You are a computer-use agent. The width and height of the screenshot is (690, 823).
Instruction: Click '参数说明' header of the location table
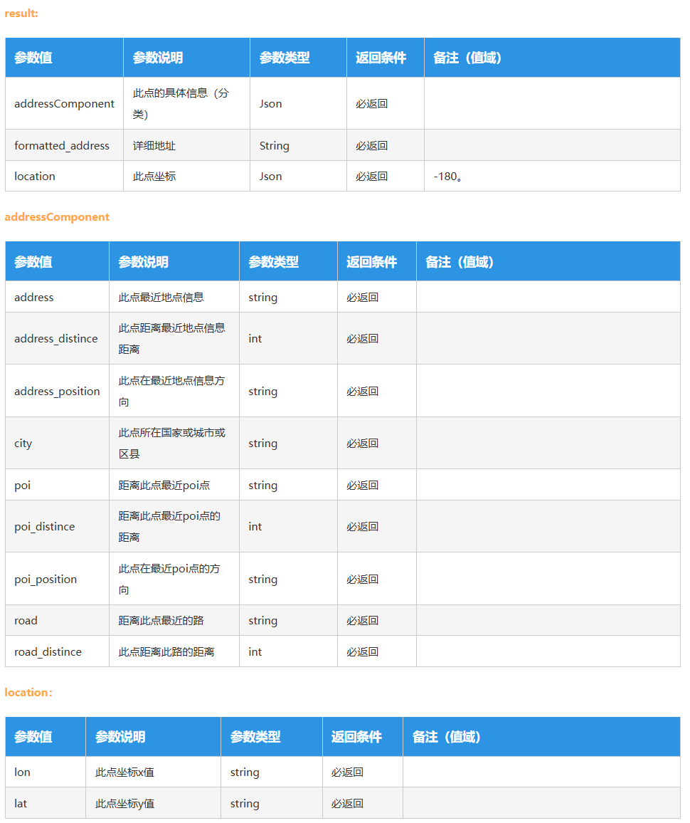(x=153, y=737)
